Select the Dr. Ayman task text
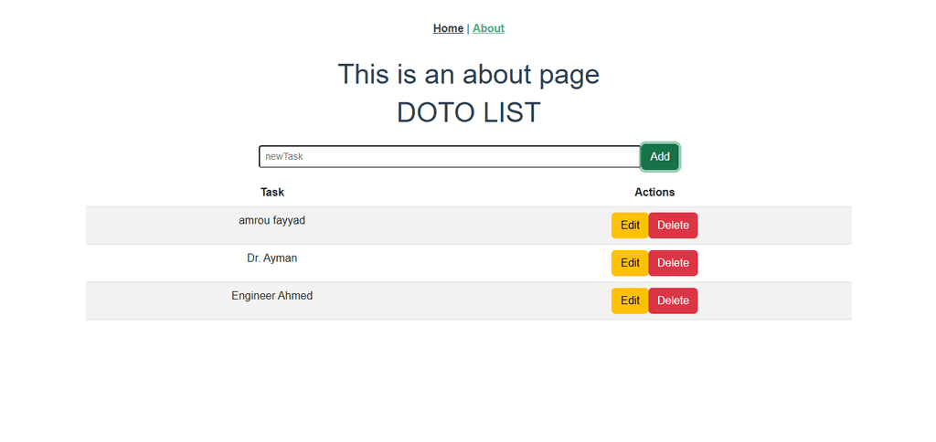 (272, 258)
